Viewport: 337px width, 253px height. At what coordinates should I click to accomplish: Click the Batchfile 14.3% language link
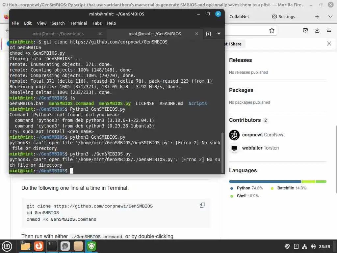click(288, 188)
